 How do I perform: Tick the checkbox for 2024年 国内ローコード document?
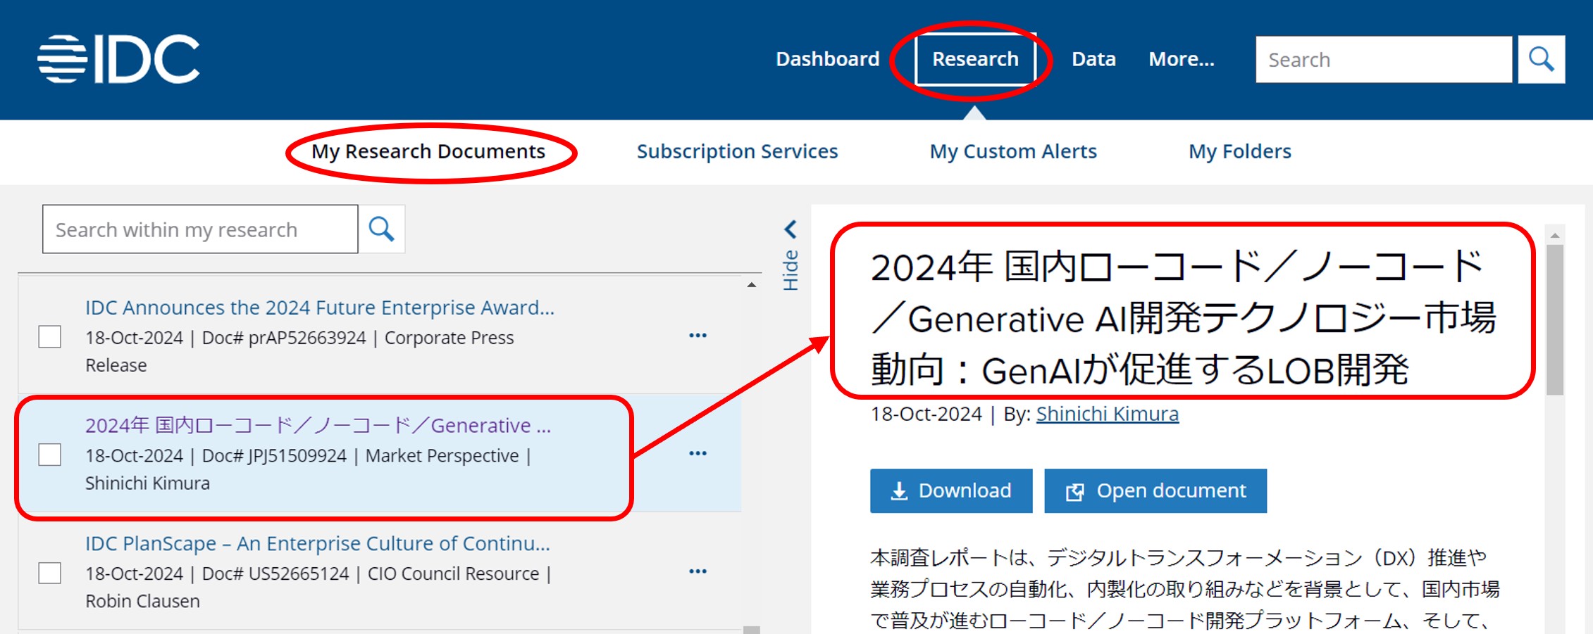click(x=50, y=455)
